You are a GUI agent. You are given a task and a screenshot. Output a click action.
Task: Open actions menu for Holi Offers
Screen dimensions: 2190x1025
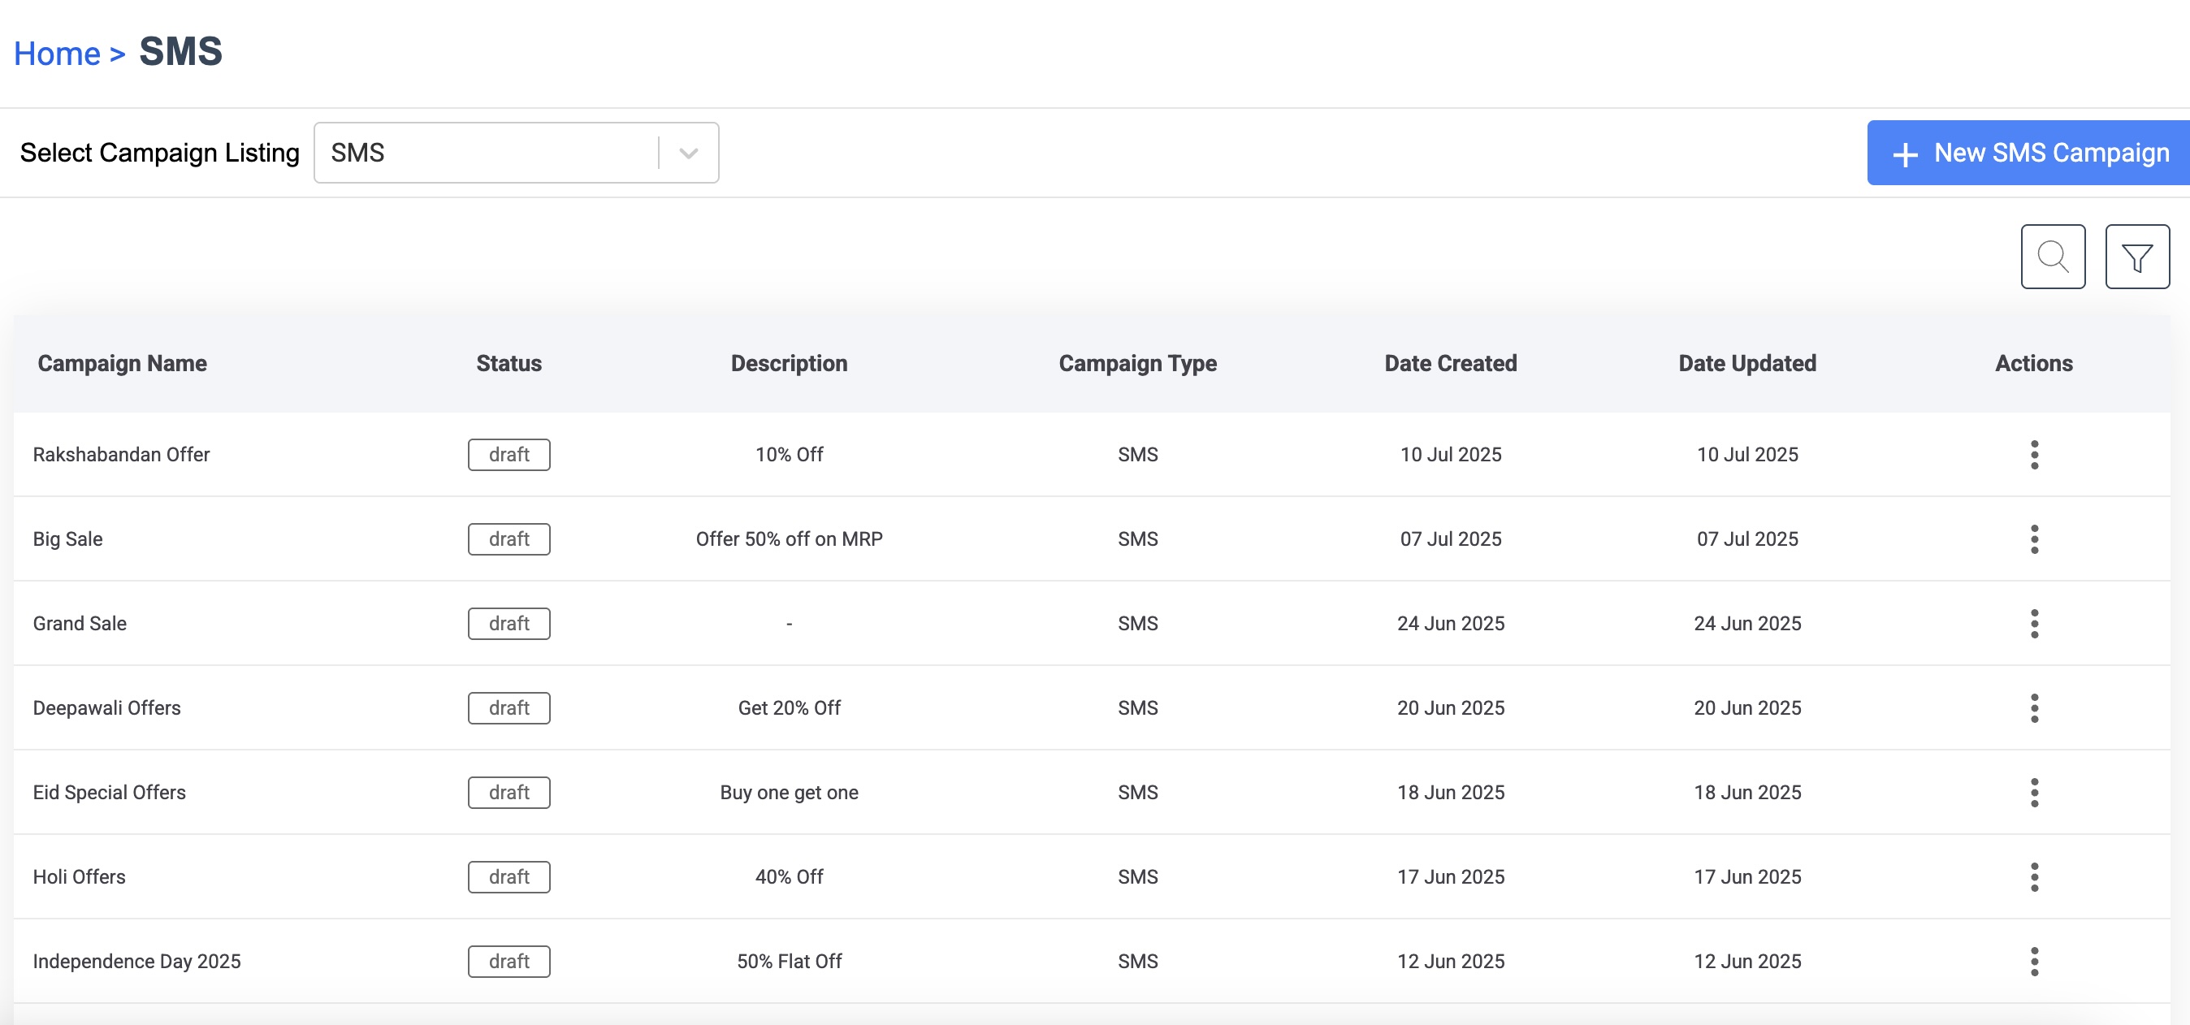point(2033,876)
